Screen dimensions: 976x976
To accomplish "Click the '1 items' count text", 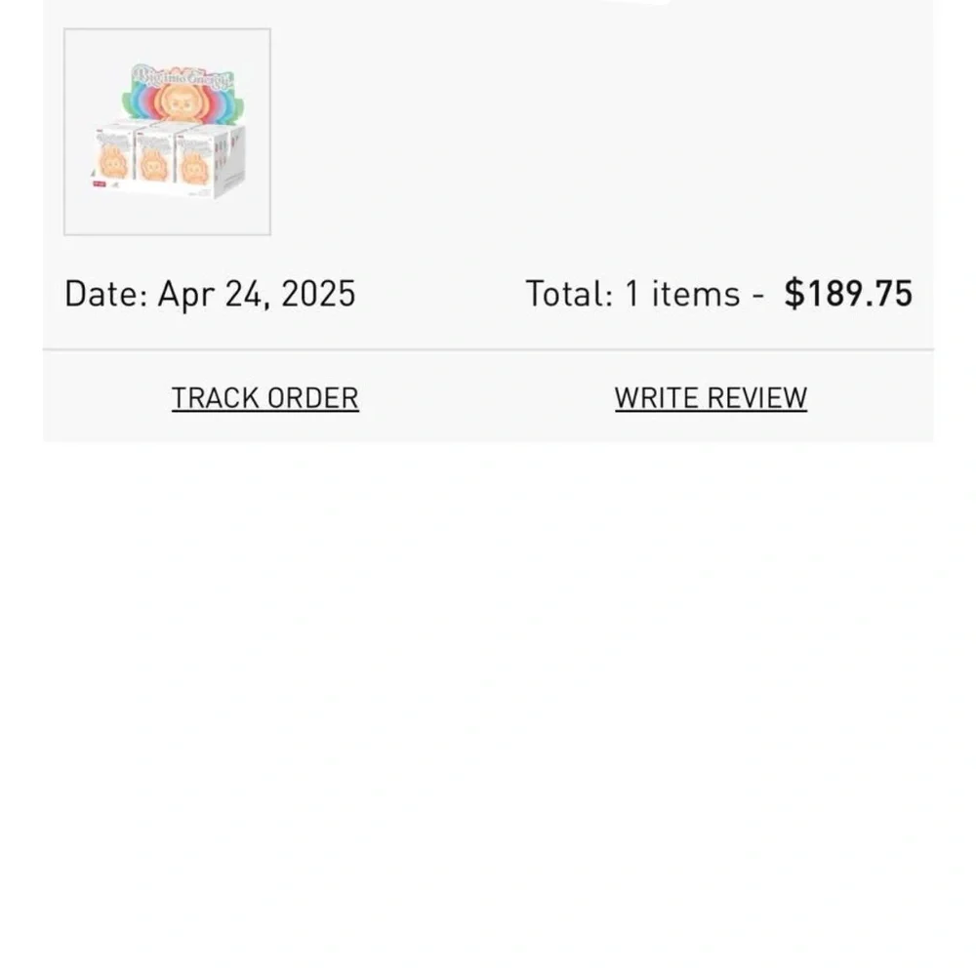I will 682,294.
